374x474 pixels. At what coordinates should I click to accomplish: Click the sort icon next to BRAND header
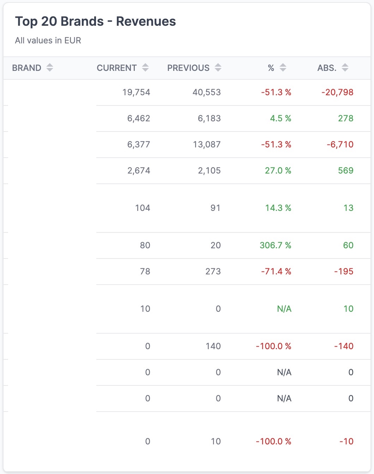tap(50, 68)
